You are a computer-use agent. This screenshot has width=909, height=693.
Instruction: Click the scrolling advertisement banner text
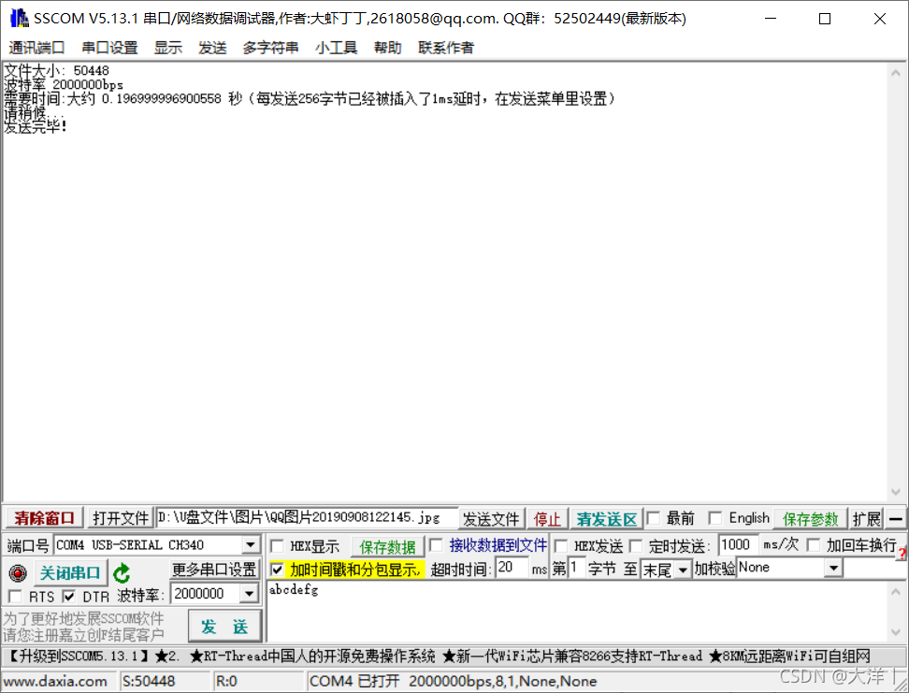(440, 657)
